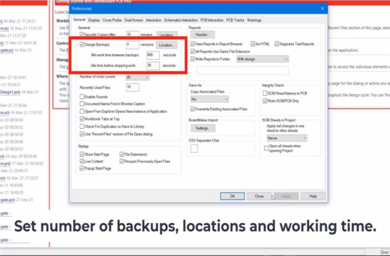Click Design Backups Location button
The image size is (390, 256).
pyautogui.click(x=167, y=45)
